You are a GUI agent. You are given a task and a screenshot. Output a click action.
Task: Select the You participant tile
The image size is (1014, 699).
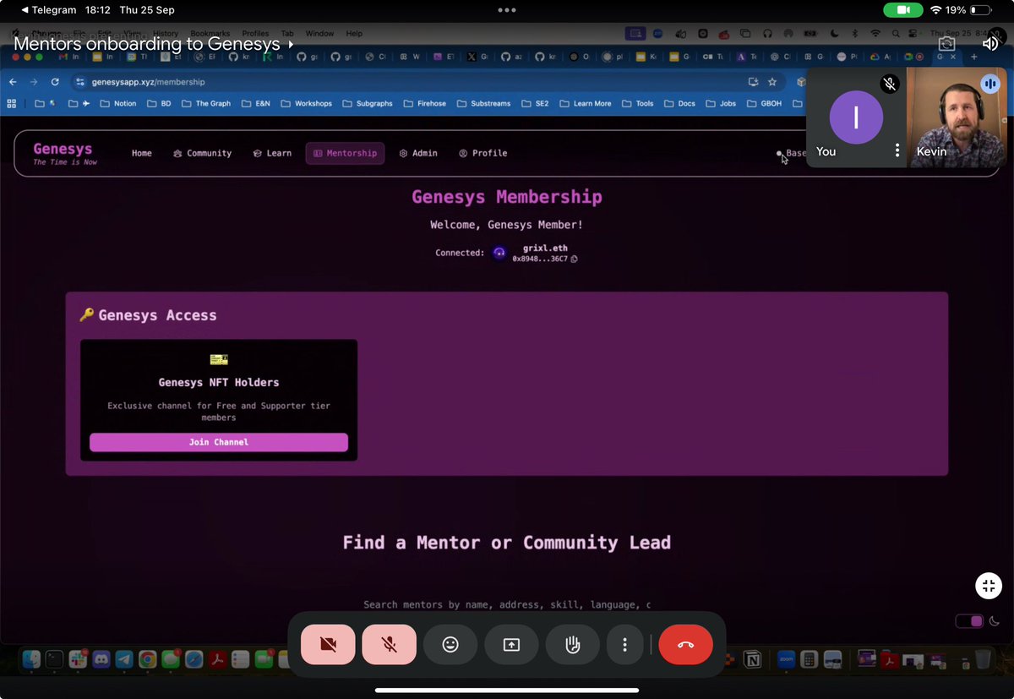pyautogui.click(x=855, y=117)
